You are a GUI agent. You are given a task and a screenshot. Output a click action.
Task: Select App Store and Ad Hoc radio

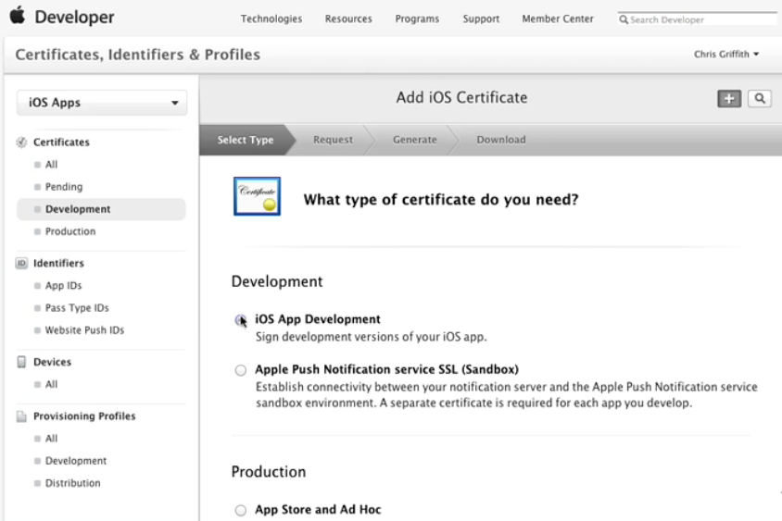coord(240,510)
